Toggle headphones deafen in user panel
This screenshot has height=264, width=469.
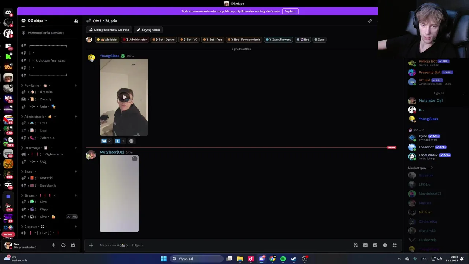[63, 245]
